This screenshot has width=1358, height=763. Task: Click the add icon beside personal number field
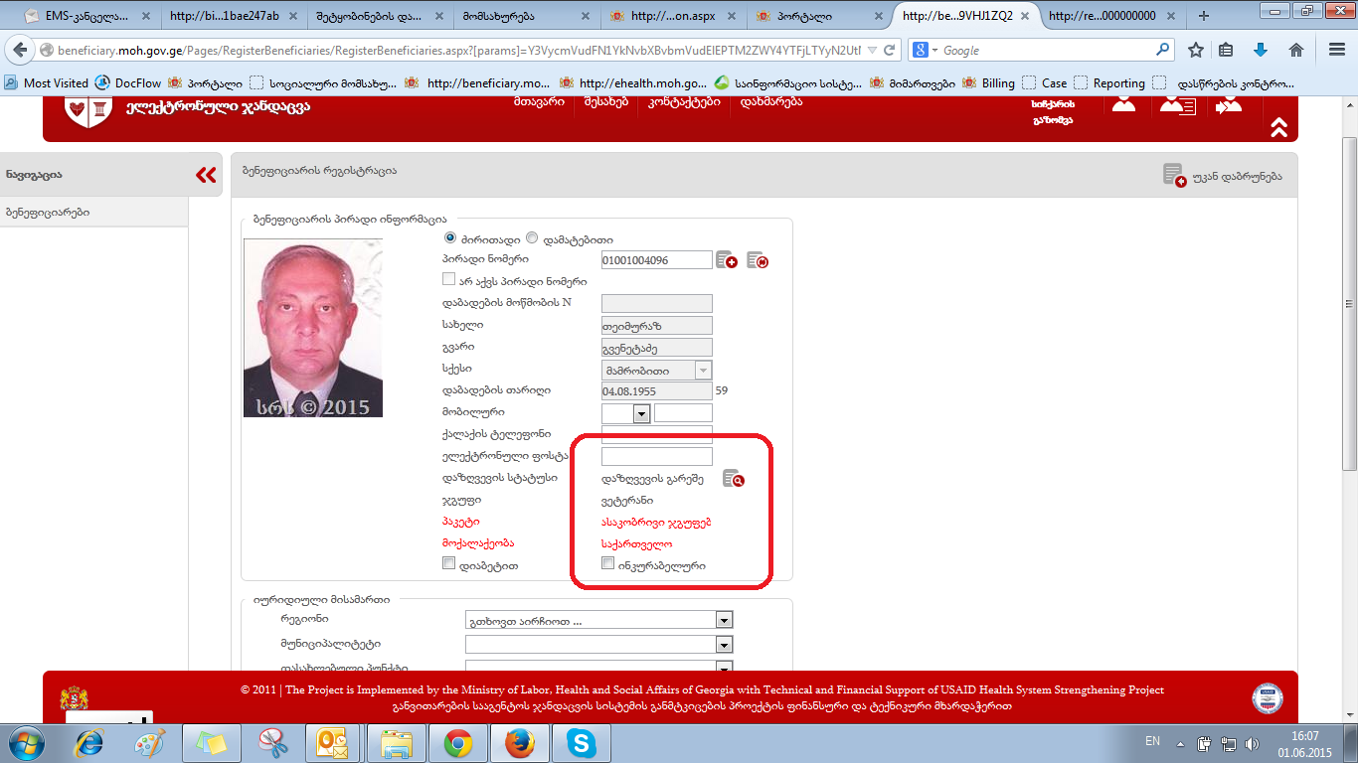click(727, 260)
